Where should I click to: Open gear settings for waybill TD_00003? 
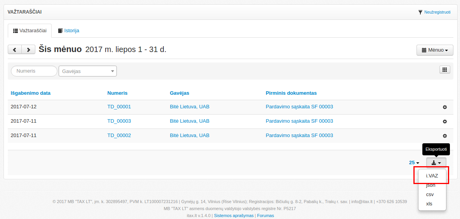[445, 122]
